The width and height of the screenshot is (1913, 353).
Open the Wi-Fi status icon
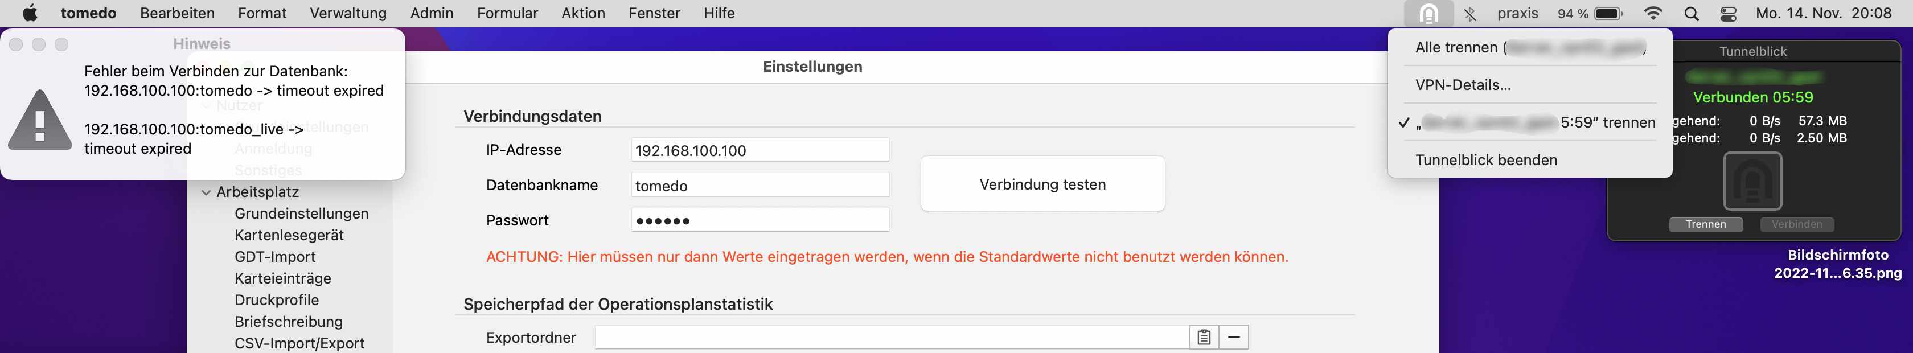(x=1653, y=13)
